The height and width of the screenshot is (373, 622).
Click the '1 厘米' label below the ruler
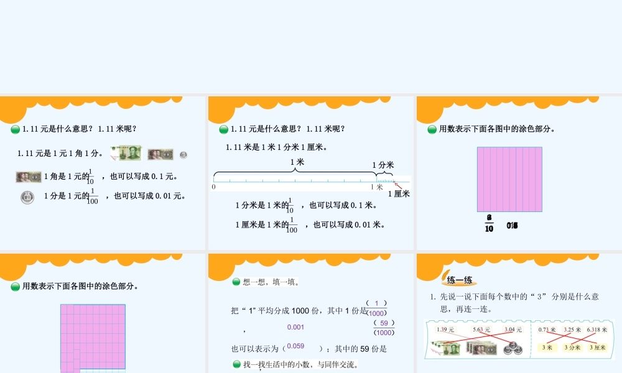(x=399, y=194)
